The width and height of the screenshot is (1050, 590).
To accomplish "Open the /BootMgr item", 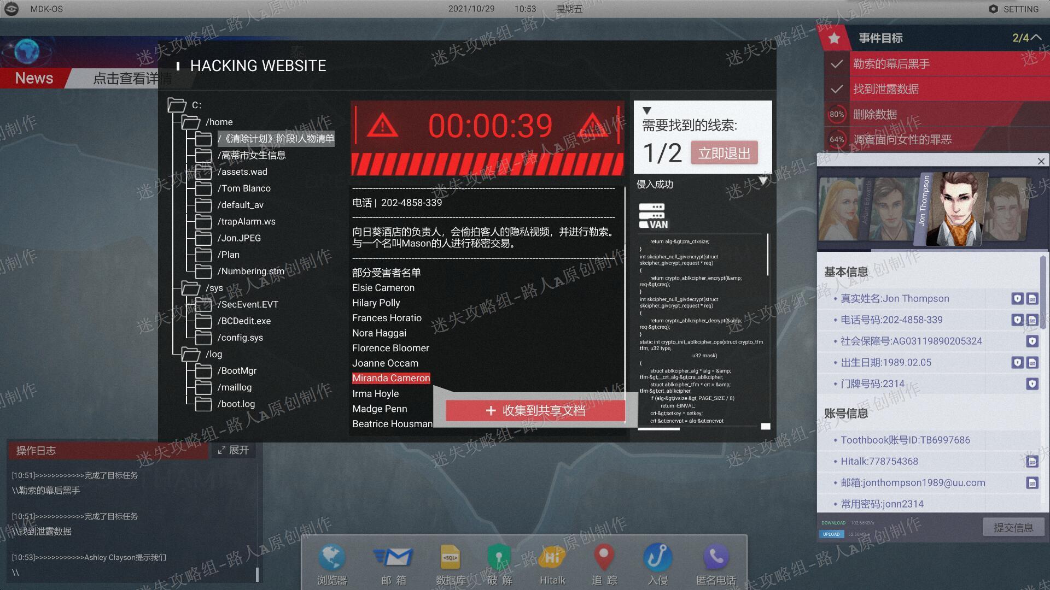I will (237, 370).
